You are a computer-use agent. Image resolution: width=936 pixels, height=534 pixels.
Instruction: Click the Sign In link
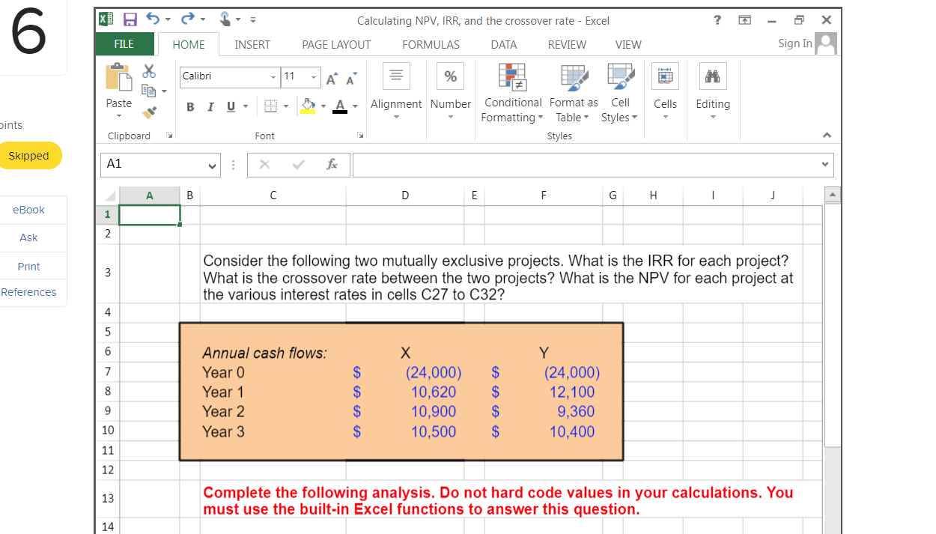pos(794,43)
